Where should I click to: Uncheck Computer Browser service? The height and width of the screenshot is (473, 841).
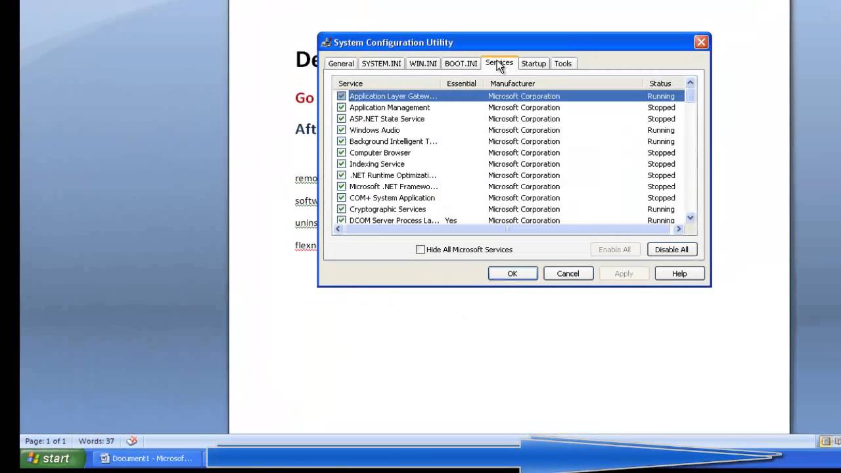tap(342, 152)
